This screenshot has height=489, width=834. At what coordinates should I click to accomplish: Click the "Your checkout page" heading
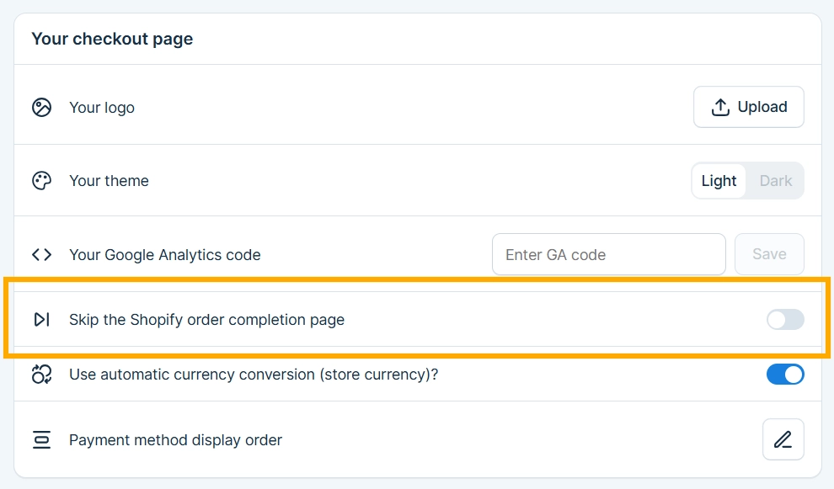tap(112, 39)
